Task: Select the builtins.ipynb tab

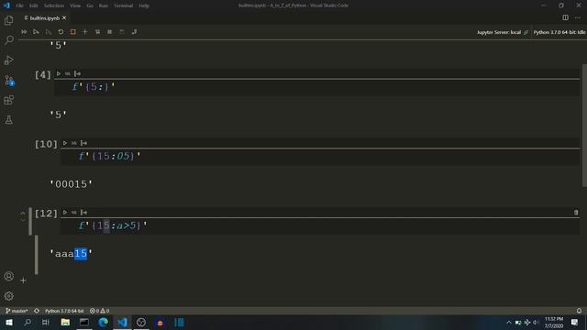Action: (x=44, y=18)
